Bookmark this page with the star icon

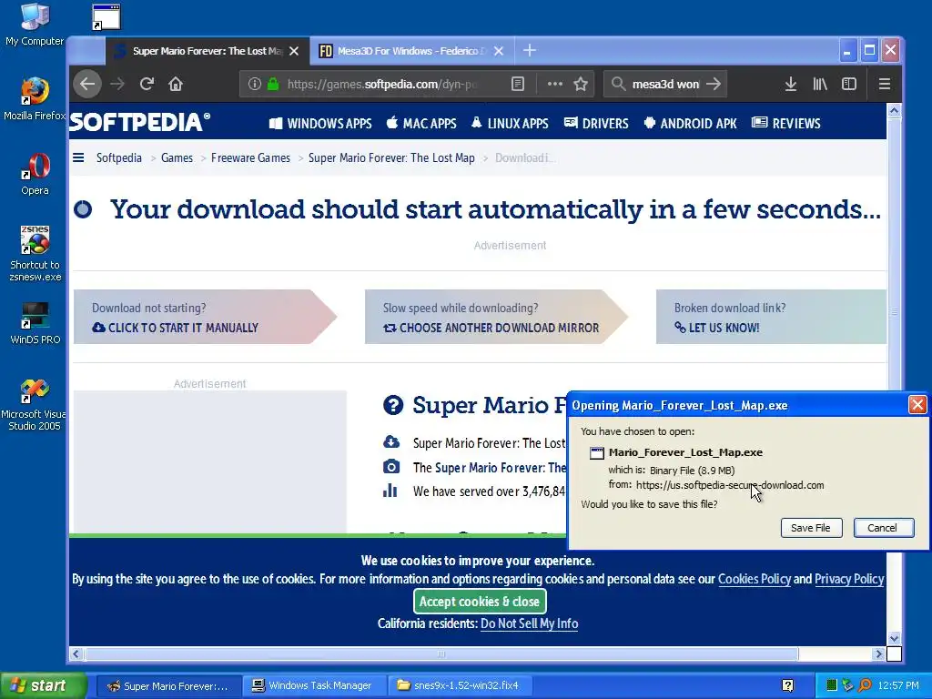click(581, 84)
